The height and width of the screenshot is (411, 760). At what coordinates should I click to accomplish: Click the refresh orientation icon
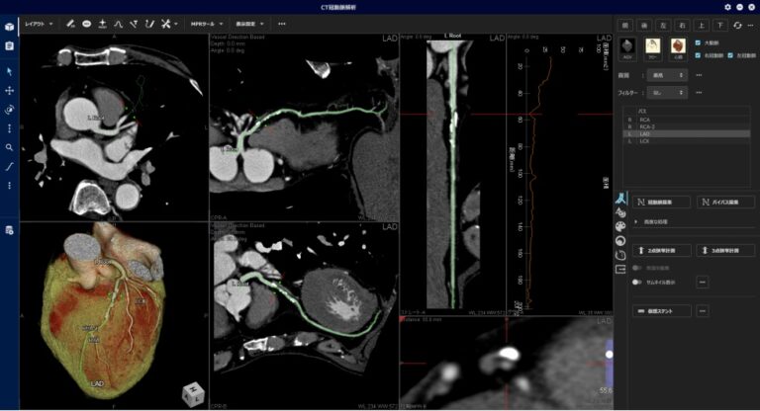pyautogui.click(x=737, y=25)
